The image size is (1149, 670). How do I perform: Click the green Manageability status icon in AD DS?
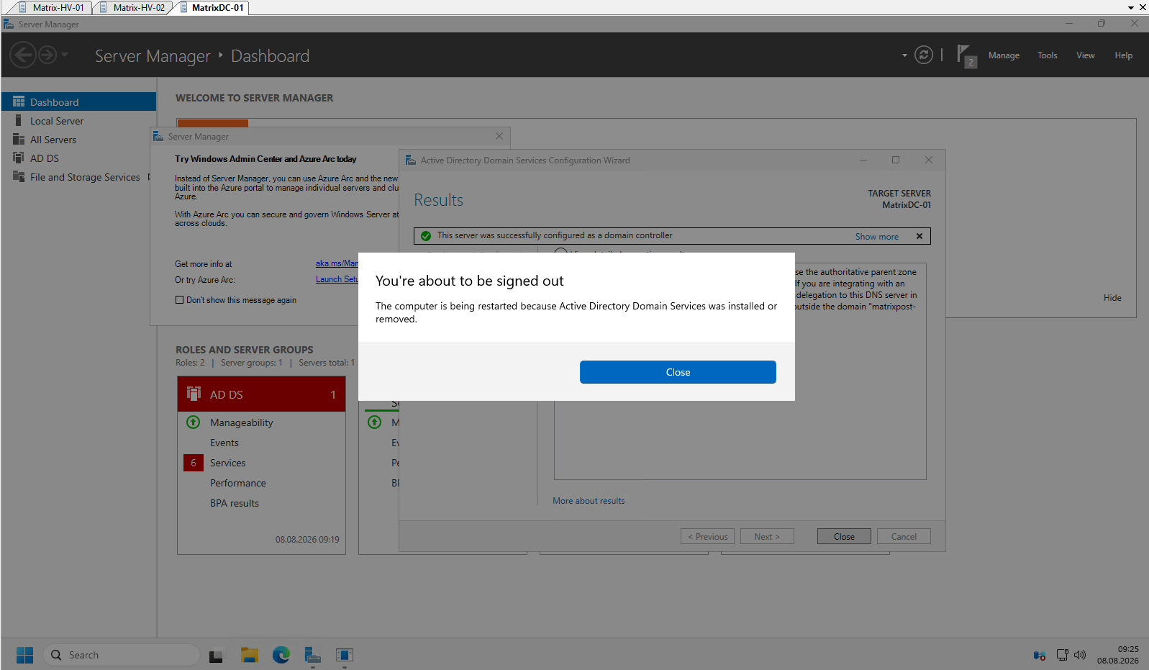pos(193,422)
